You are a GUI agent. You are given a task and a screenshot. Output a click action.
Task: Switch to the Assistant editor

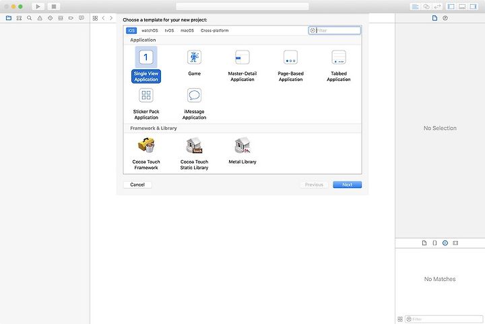click(426, 7)
